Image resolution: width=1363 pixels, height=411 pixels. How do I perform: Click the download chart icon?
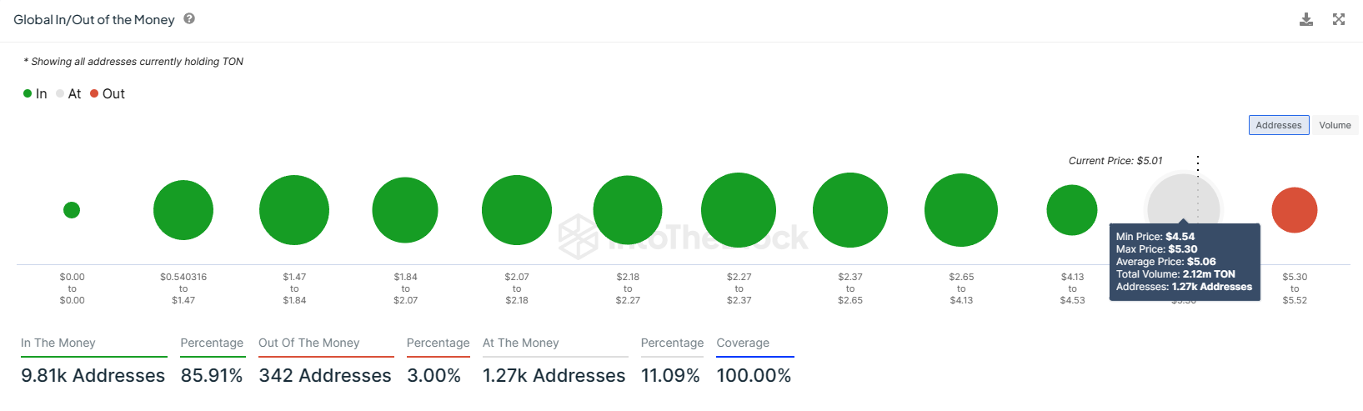point(1306,19)
